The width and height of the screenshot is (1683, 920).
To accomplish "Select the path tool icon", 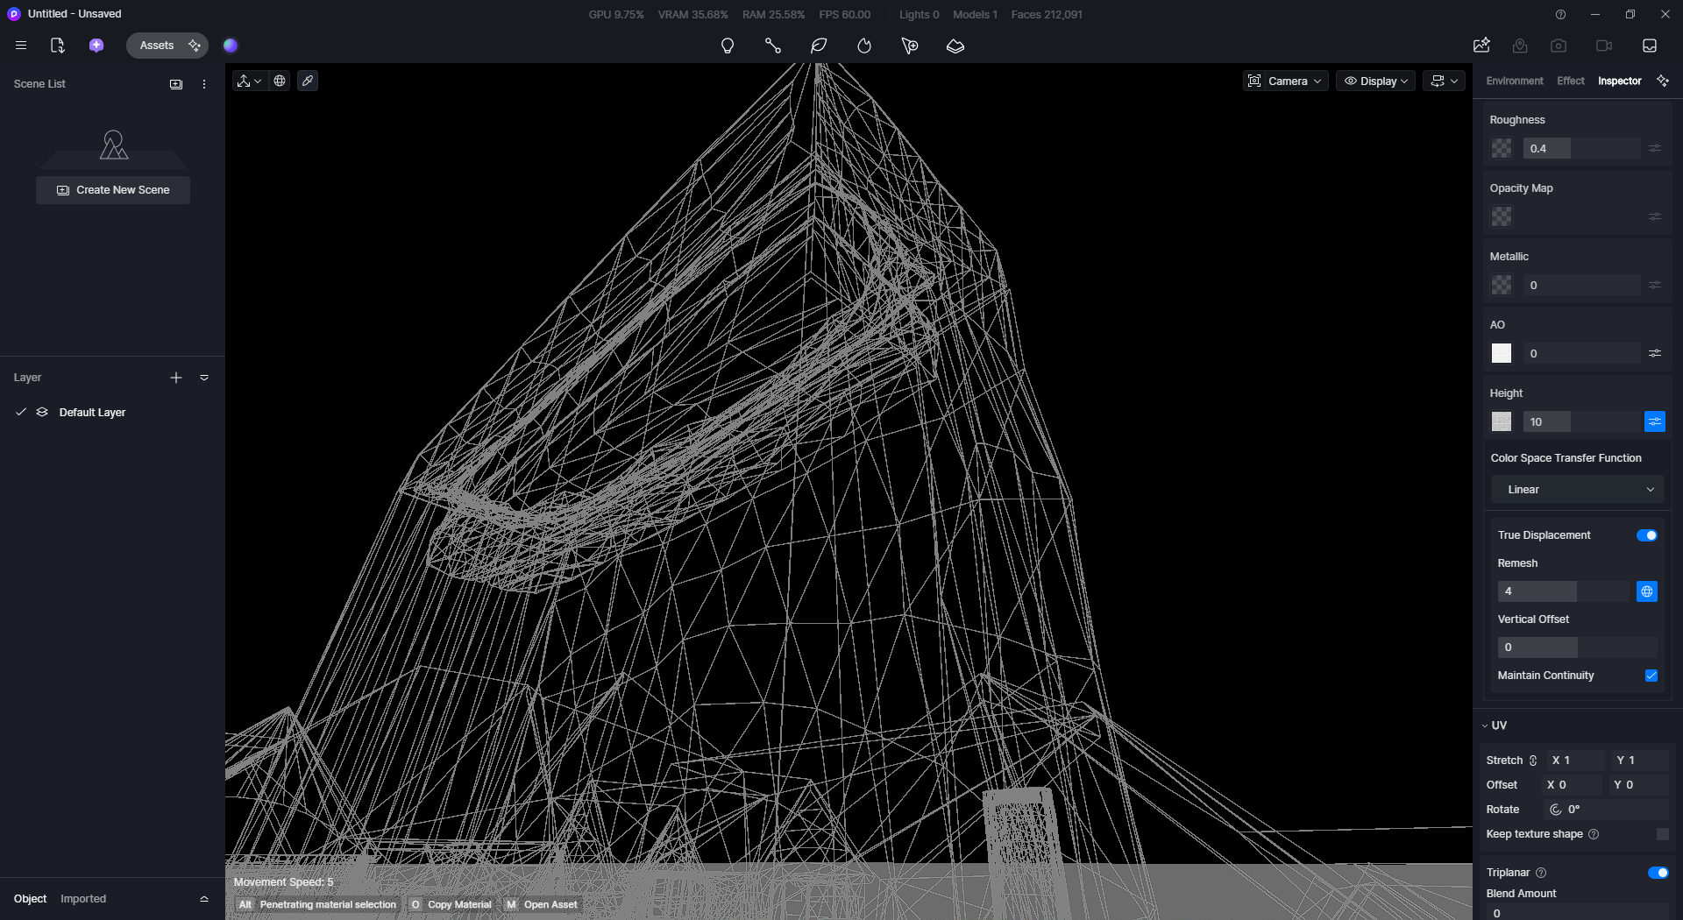I will 772,46.
